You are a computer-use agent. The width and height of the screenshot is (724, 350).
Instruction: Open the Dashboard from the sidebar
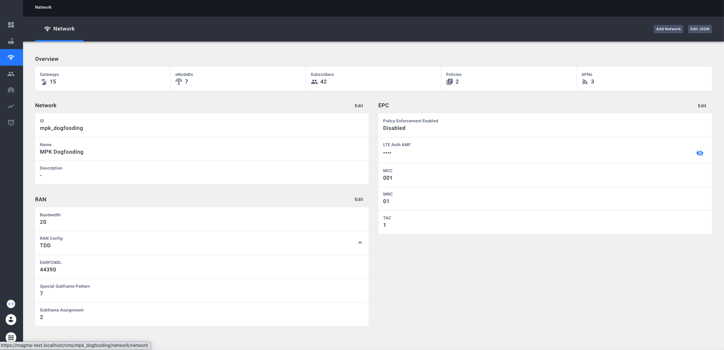point(11,25)
